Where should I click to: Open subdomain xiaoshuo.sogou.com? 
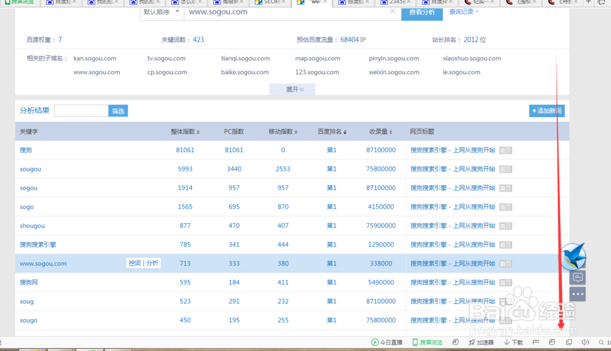pyautogui.click(x=472, y=59)
